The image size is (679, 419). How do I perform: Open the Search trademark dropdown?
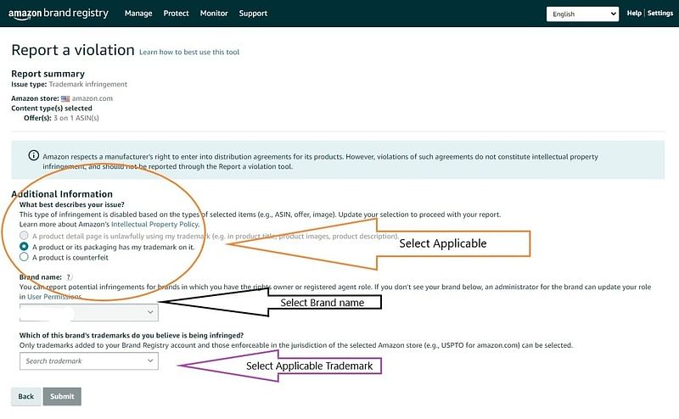point(89,361)
